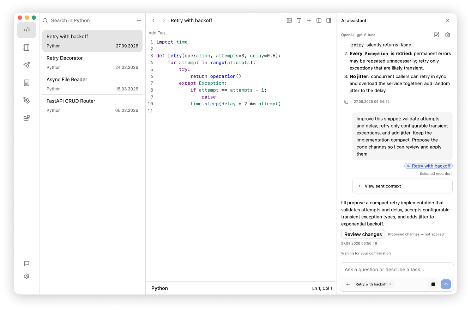Image resolution: width=471 pixels, height=310 pixels.
Task: Select FastAPI CRUD Router snippet
Action: tap(92, 105)
